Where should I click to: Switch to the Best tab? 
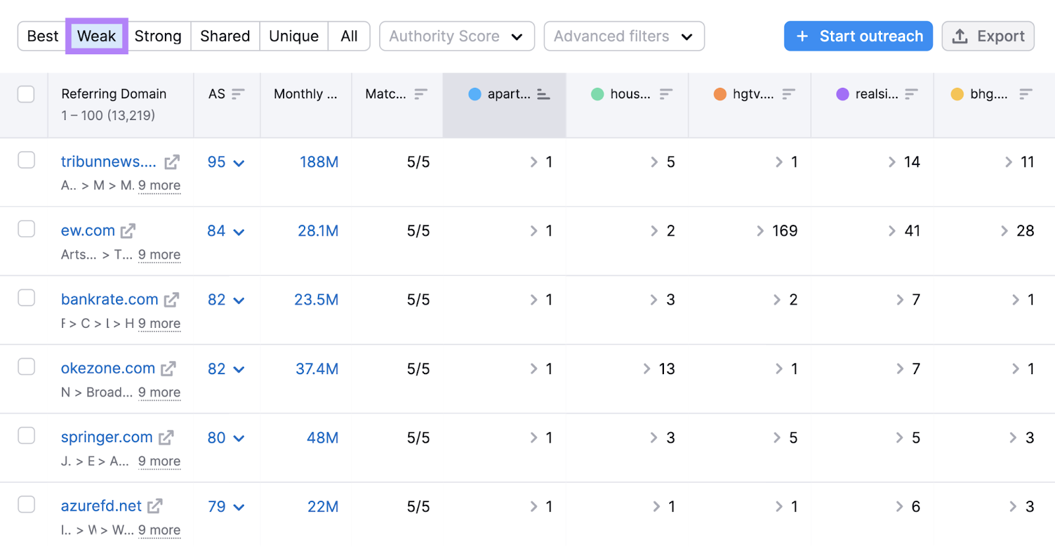coord(43,36)
